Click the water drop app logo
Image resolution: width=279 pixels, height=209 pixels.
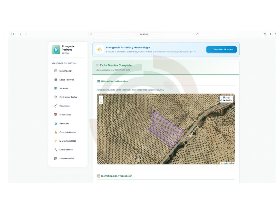click(56, 50)
